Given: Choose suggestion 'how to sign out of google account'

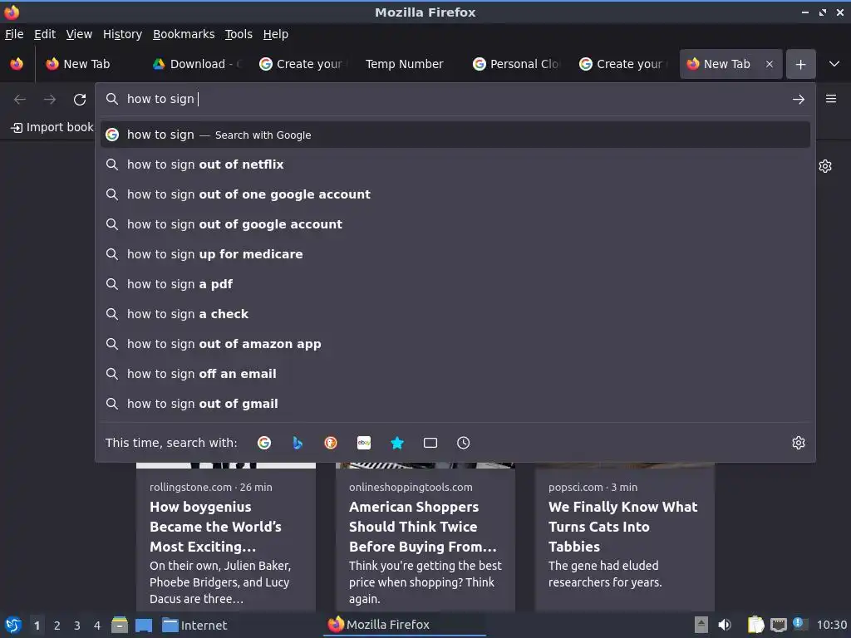Looking at the screenshot, I should (x=455, y=224).
